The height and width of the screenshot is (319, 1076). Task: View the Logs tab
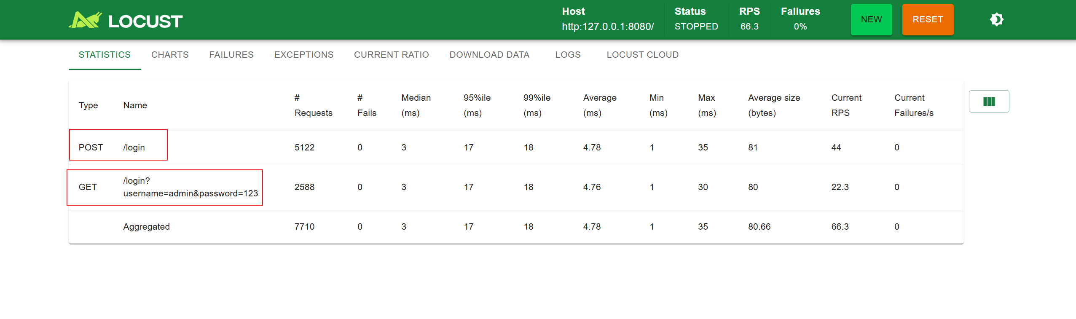[x=568, y=55]
